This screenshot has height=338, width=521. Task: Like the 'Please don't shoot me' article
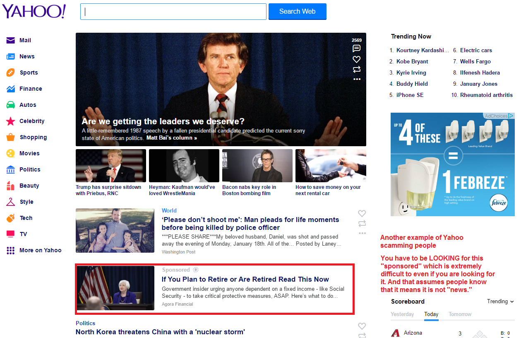(362, 213)
